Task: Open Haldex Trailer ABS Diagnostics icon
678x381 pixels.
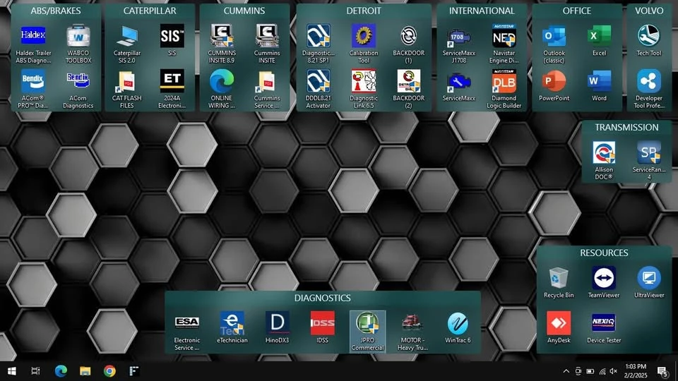Action: [33, 44]
